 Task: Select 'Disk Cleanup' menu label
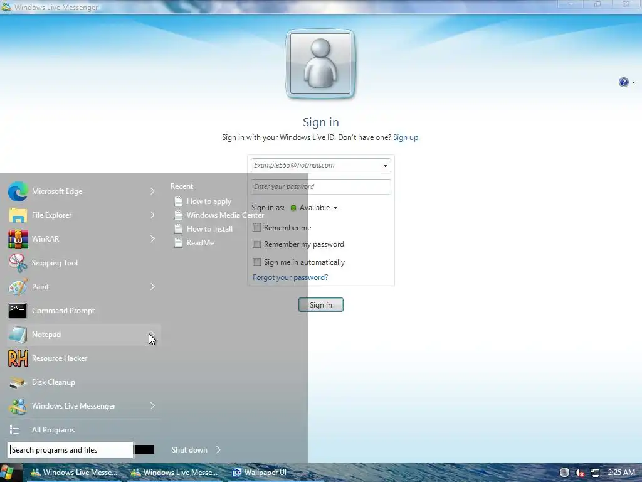(x=54, y=382)
